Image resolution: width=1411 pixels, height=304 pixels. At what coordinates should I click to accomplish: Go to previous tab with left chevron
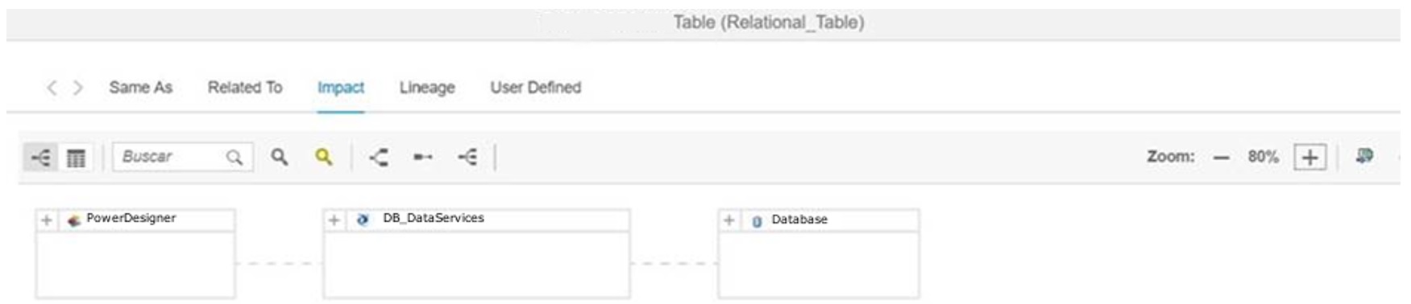click(x=52, y=87)
